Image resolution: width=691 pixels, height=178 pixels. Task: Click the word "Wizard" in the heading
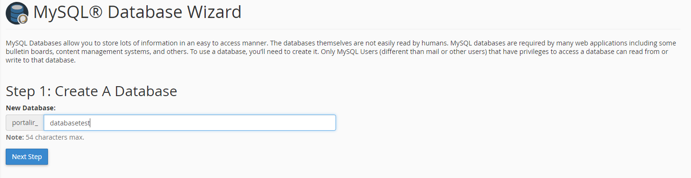(215, 12)
